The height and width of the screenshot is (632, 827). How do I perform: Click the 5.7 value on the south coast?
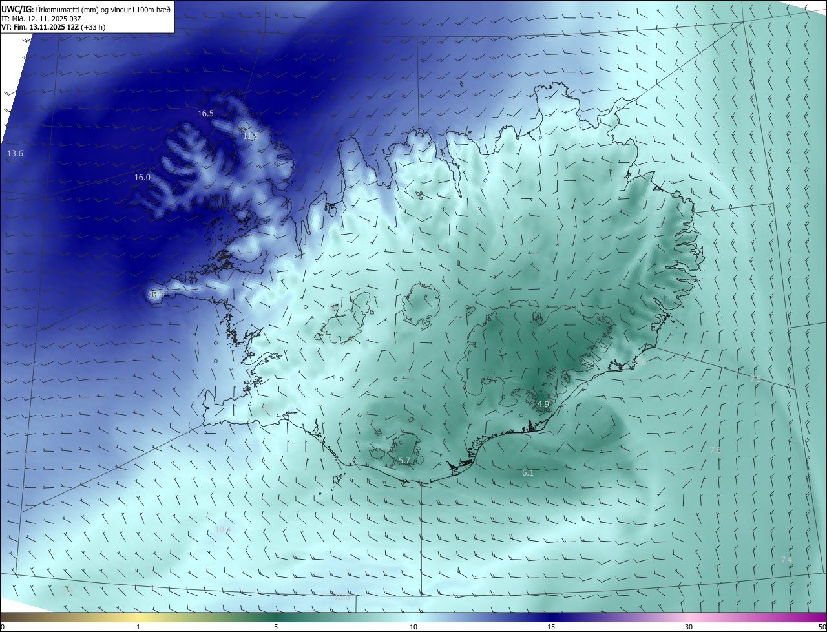pos(404,460)
